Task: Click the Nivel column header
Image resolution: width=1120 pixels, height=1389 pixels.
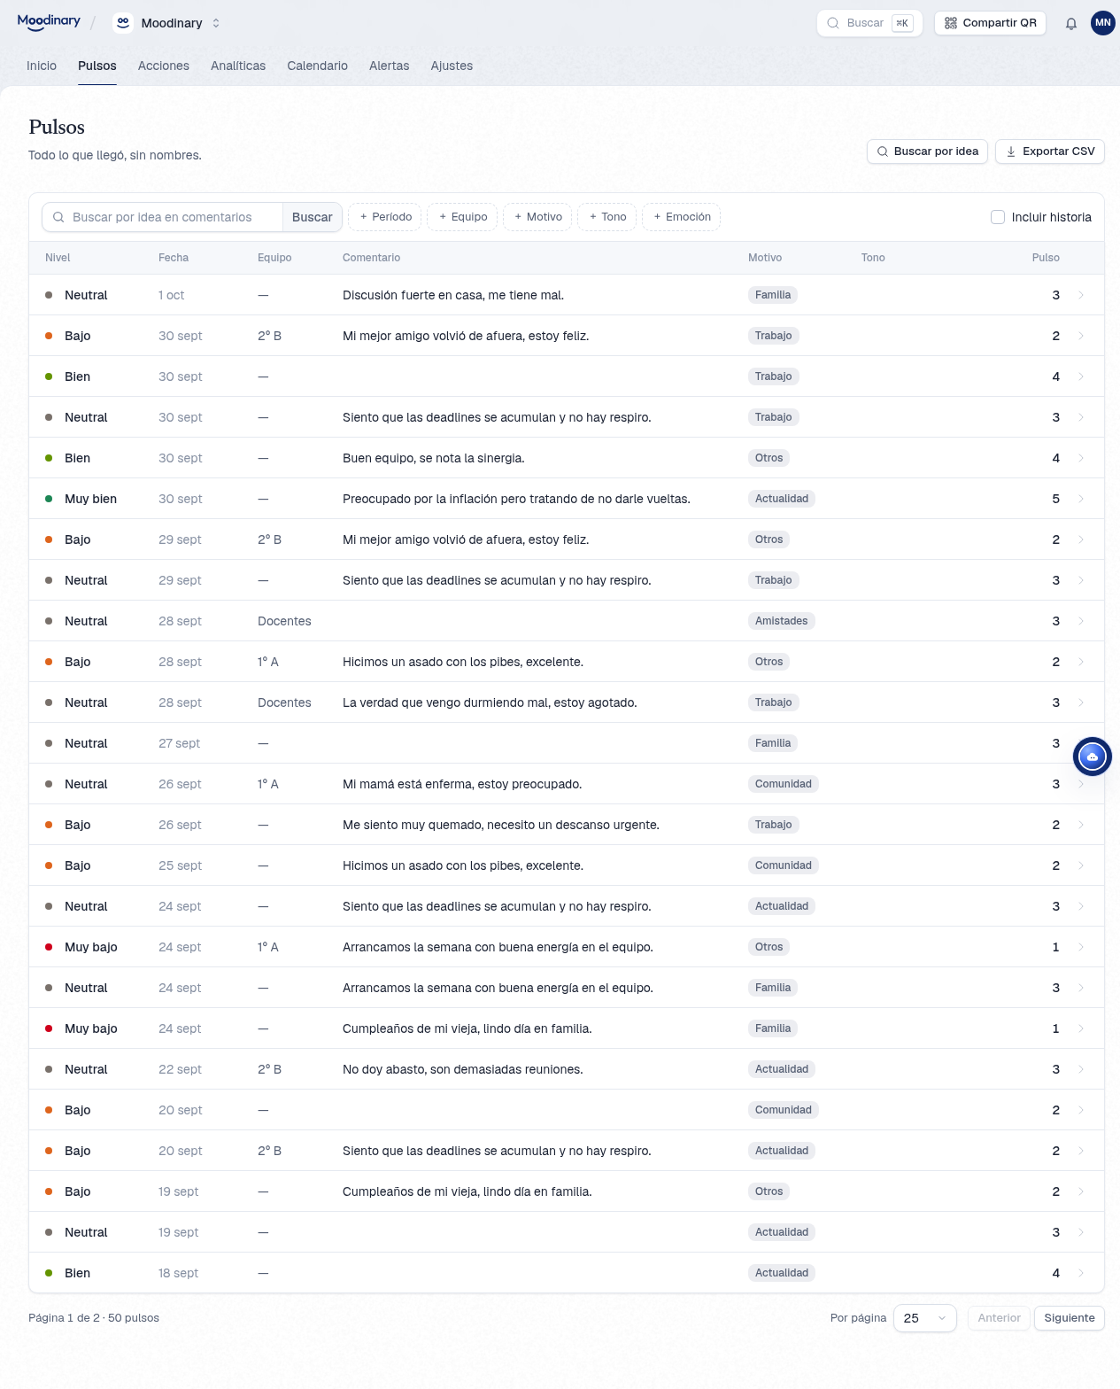Action: pyautogui.click(x=58, y=258)
